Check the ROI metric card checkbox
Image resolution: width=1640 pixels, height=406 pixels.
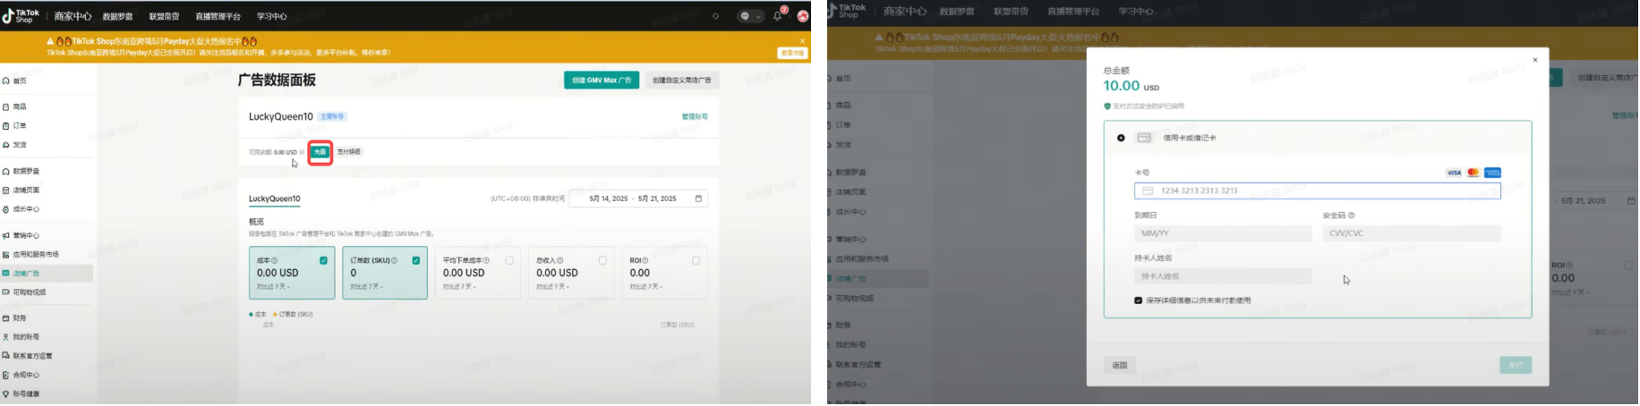point(696,260)
